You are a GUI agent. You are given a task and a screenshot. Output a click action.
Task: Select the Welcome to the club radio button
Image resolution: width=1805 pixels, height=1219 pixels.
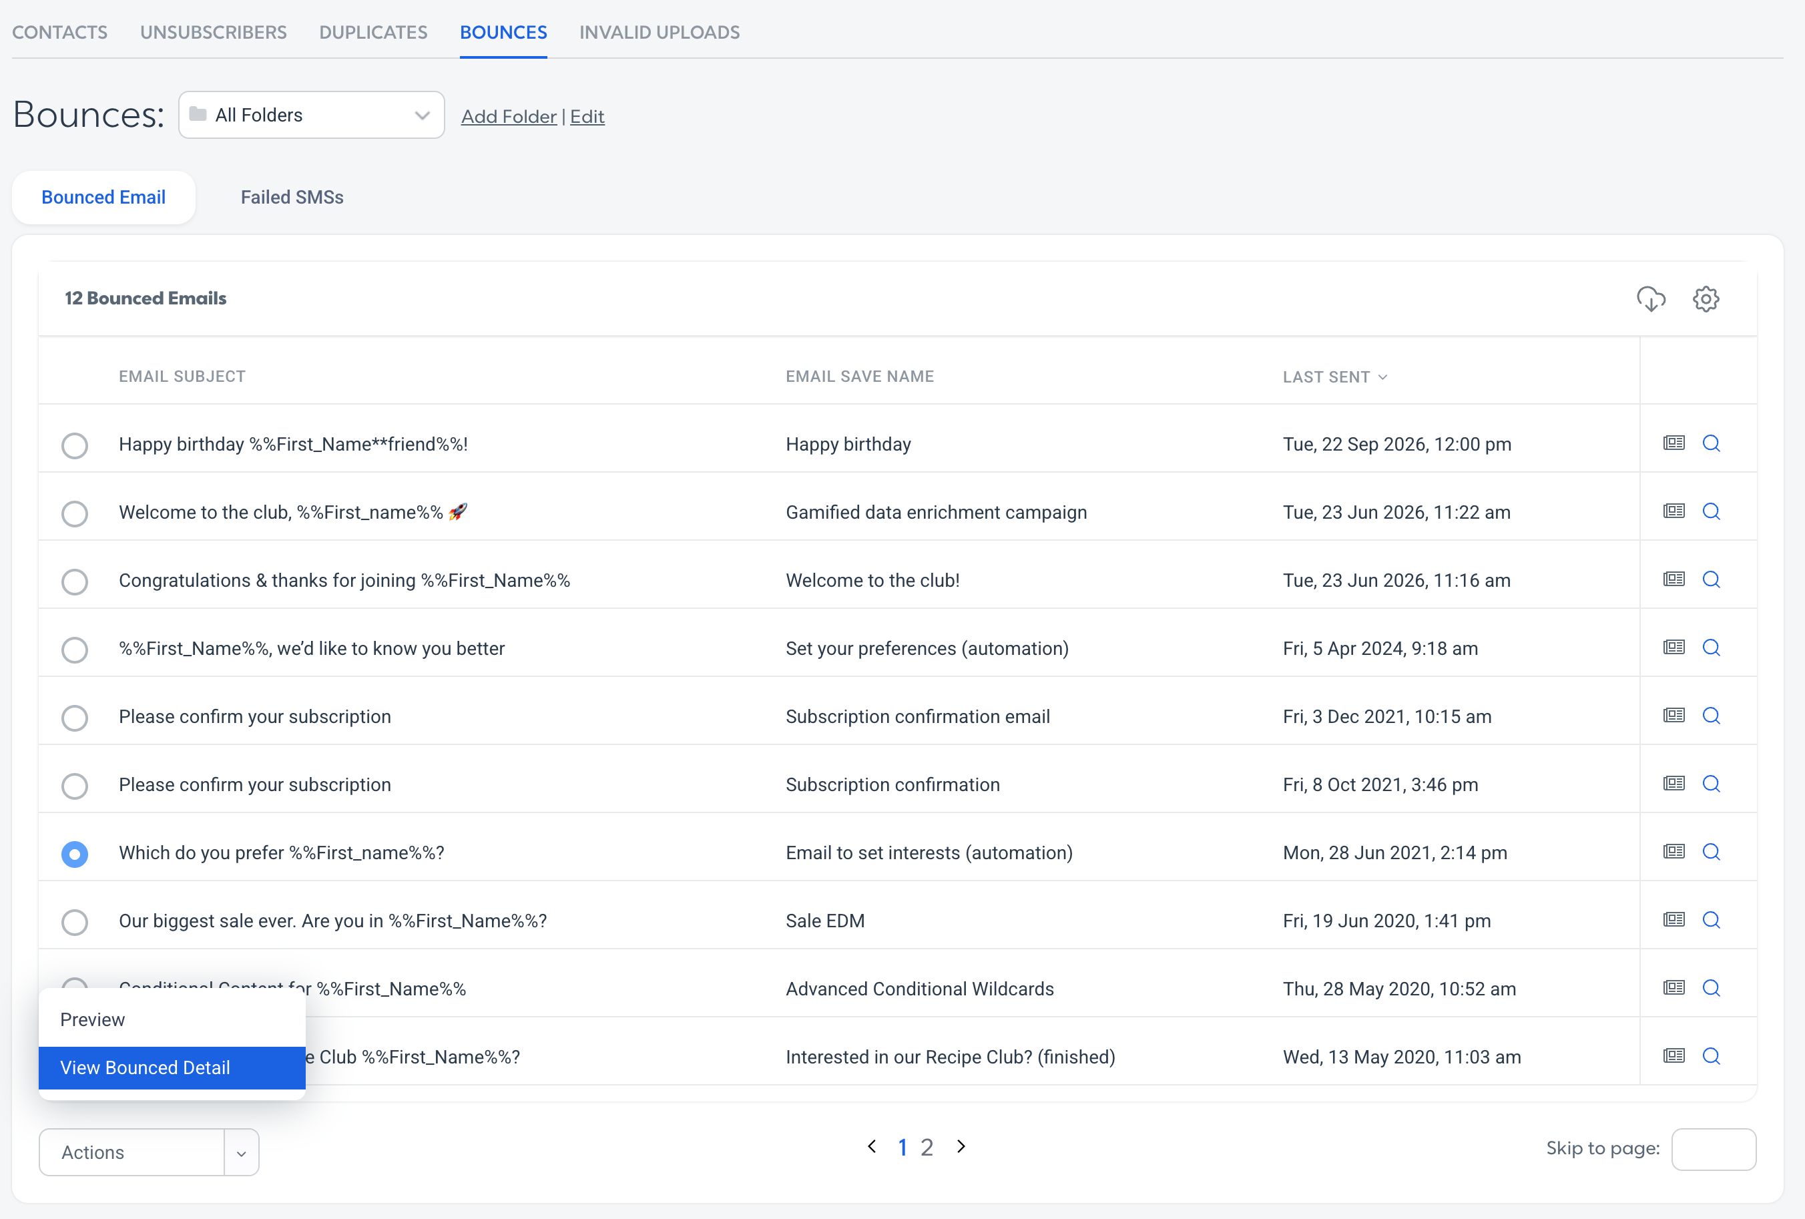click(x=75, y=513)
